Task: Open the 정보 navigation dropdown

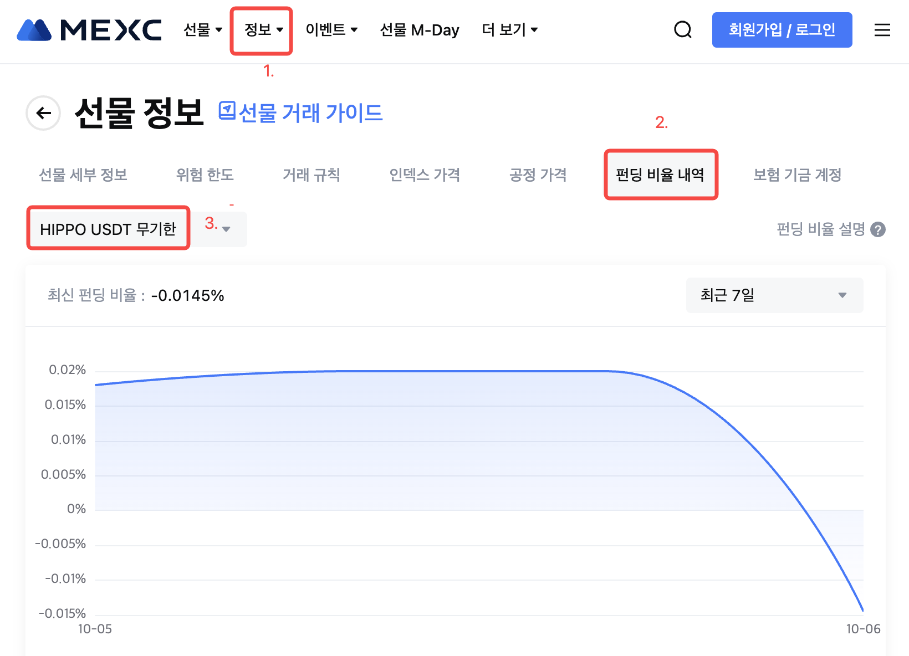Action: pos(263,30)
